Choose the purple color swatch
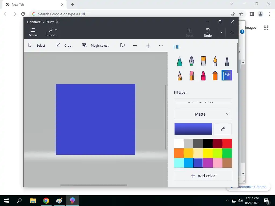The image size is (275, 206). pyautogui.click(x=208, y=163)
